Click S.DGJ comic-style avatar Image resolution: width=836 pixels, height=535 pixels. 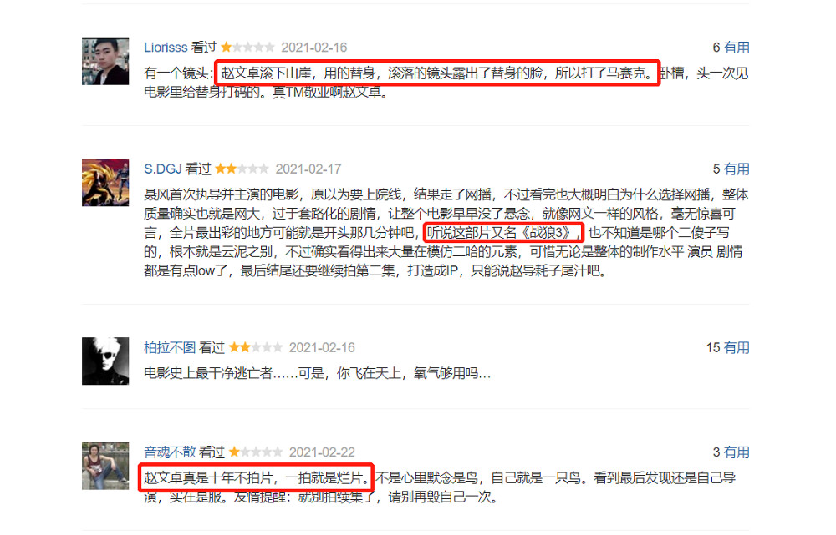pyautogui.click(x=105, y=182)
